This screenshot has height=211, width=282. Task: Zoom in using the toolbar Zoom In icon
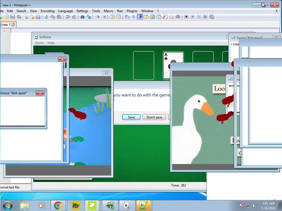coord(97,17)
